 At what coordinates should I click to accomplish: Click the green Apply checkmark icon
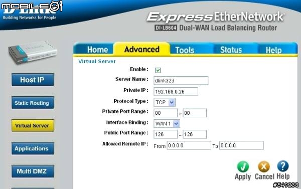[x=243, y=166]
